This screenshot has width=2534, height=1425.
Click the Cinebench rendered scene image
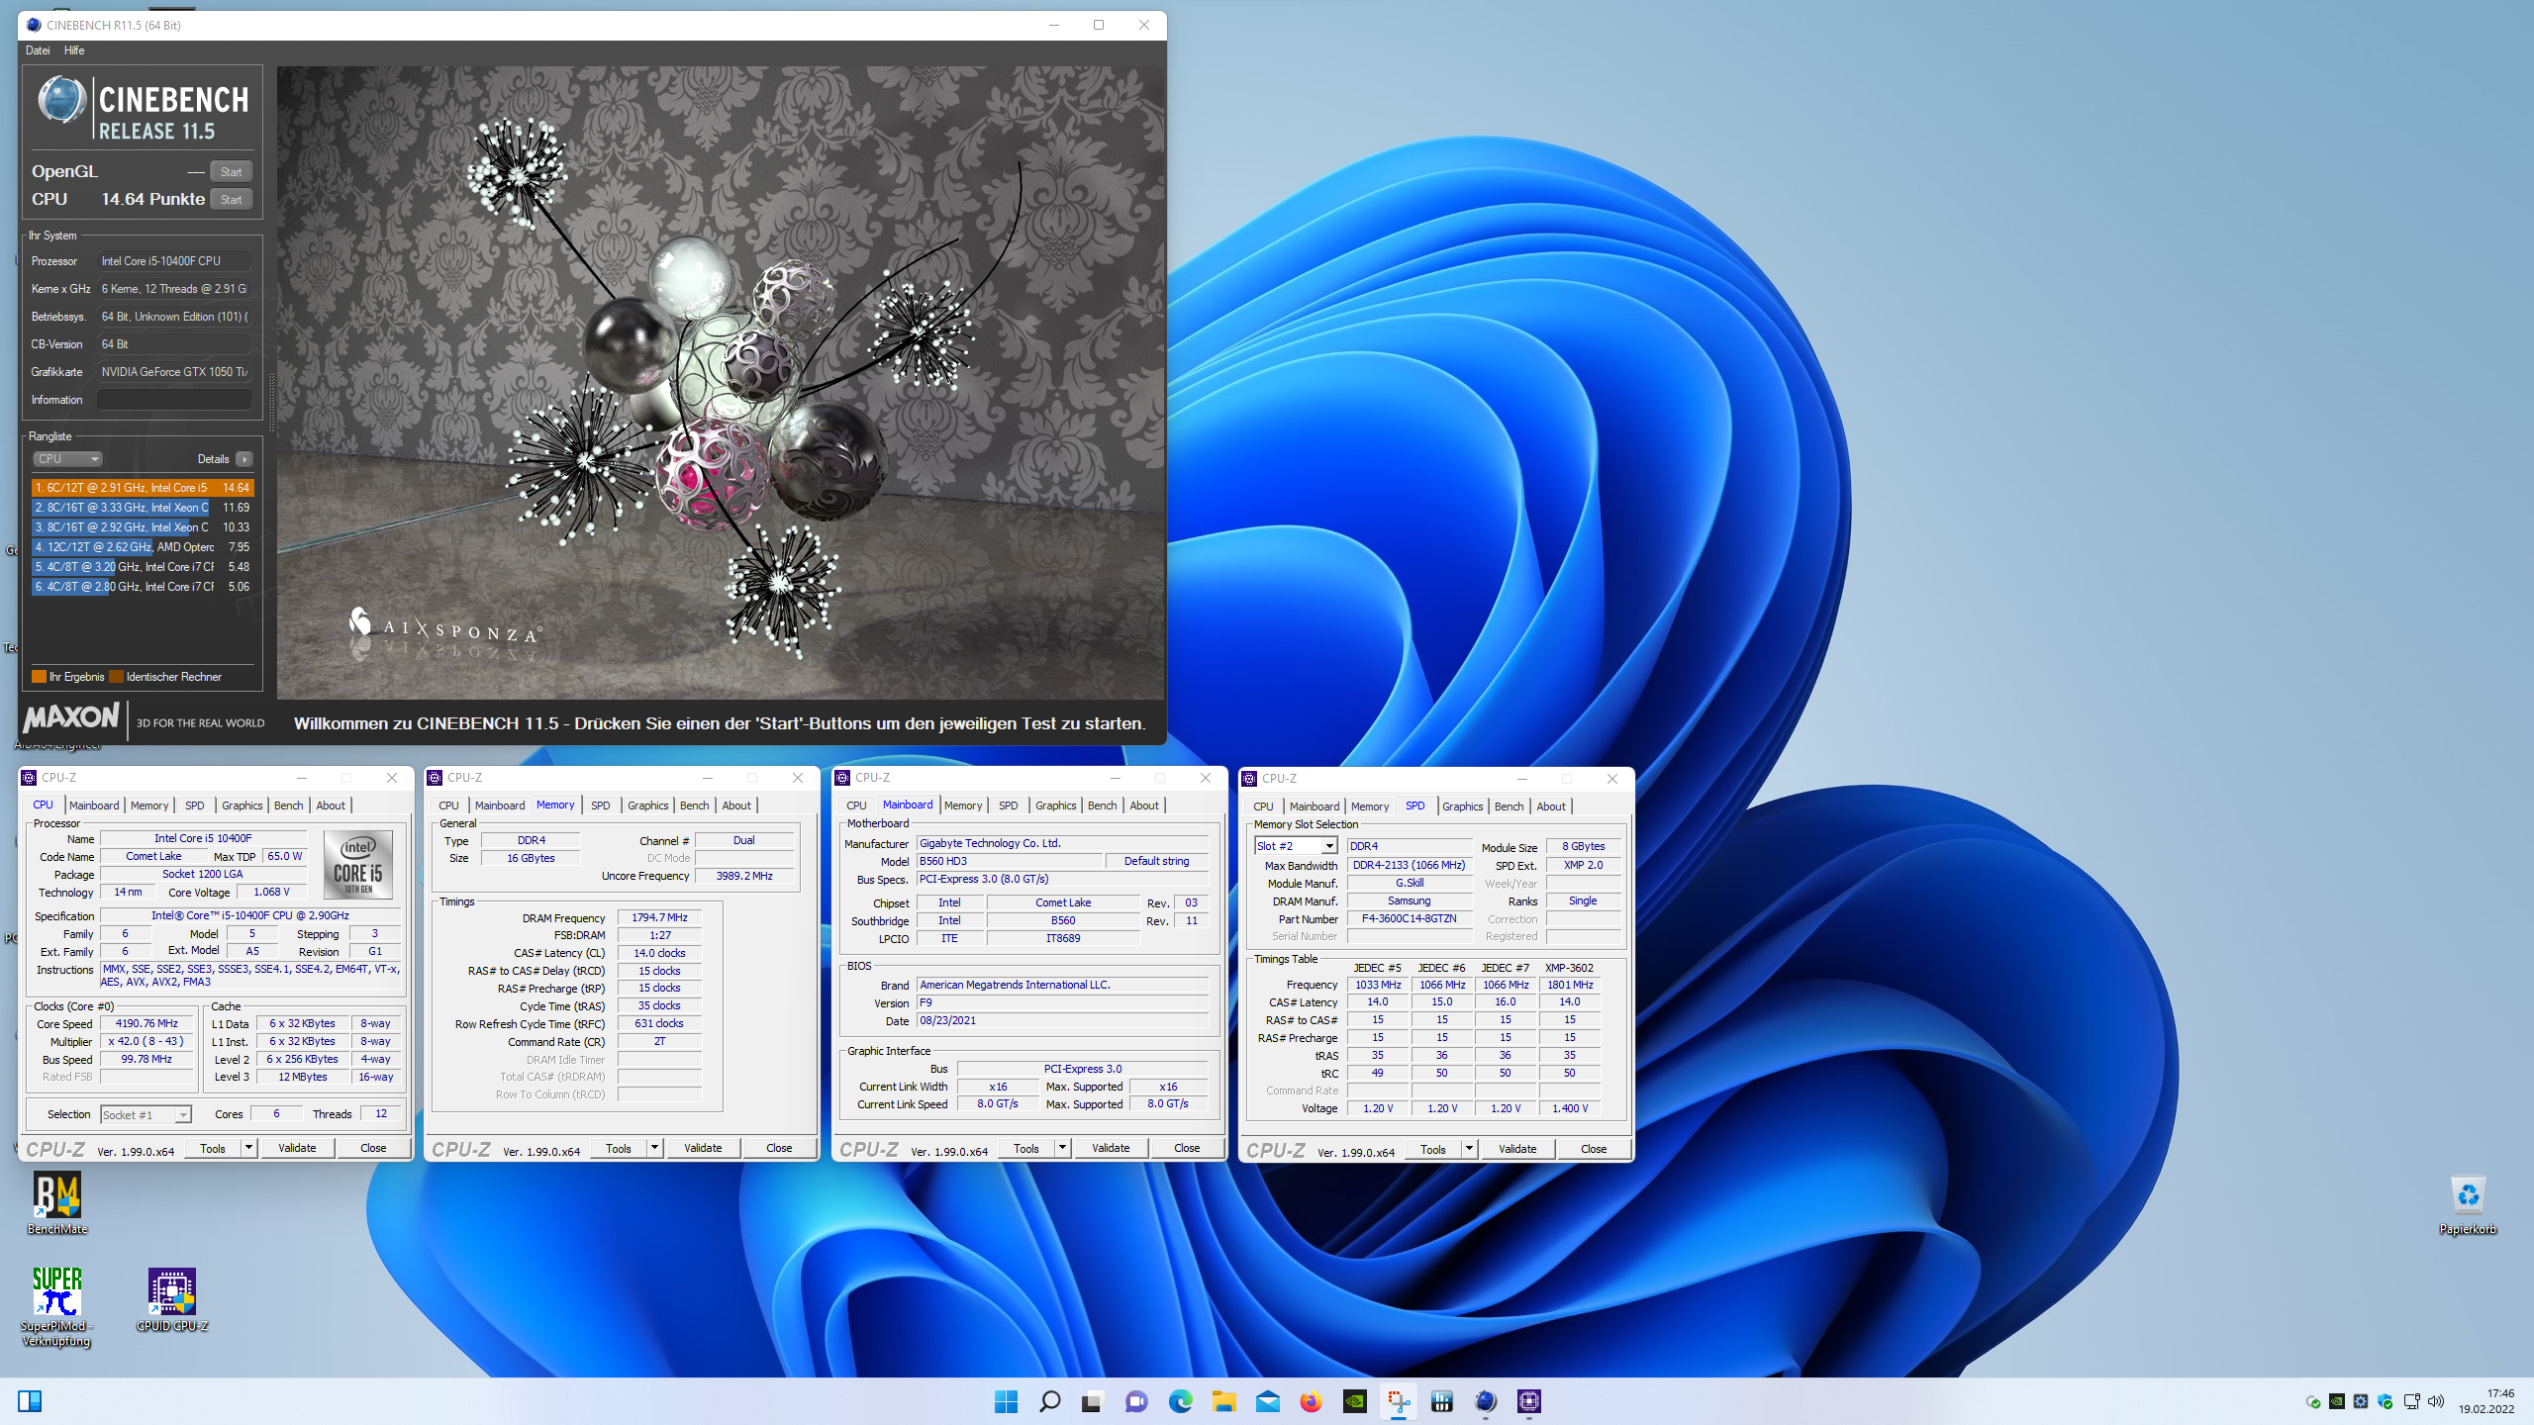coord(721,383)
